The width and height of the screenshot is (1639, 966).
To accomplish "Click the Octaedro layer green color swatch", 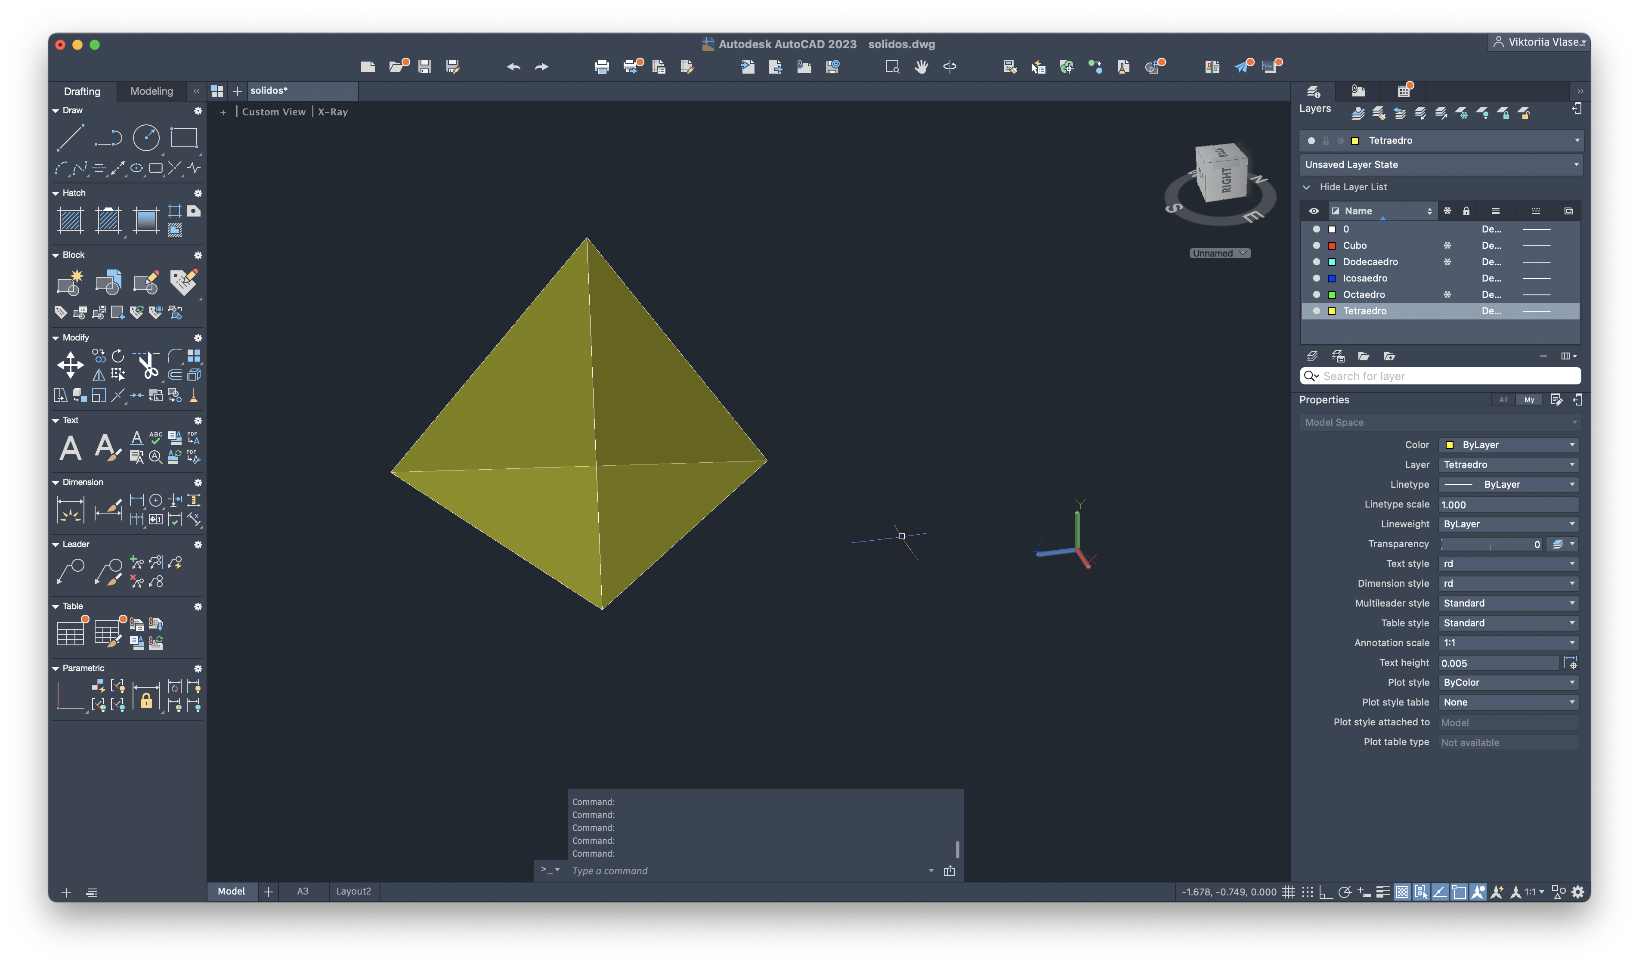I will pyautogui.click(x=1331, y=295).
